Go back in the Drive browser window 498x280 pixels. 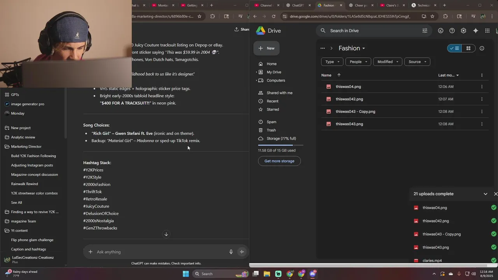[x=255, y=16]
